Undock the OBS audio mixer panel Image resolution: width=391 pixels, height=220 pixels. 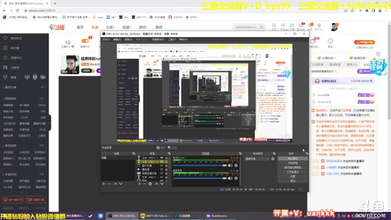click(240, 154)
